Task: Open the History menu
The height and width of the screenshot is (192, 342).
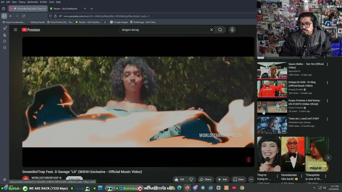Action: [22, 2]
